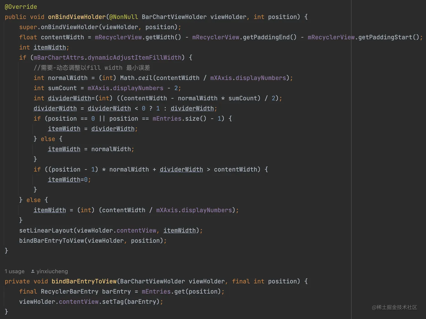This screenshot has width=426, height=319.
Task: Click getPaddingEnd() in the float line
Action: pyautogui.click(x=270, y=37)
